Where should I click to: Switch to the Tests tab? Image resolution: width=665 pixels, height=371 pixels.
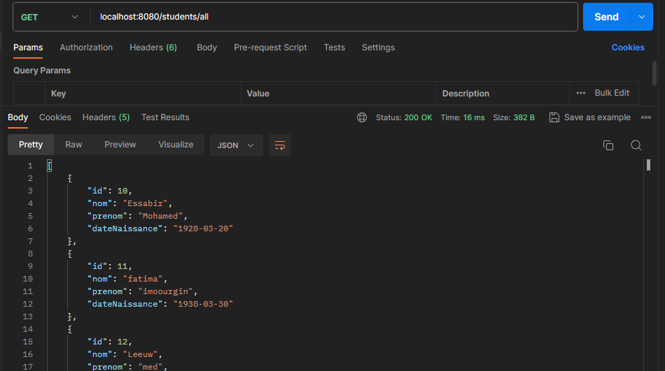[334, 48]
